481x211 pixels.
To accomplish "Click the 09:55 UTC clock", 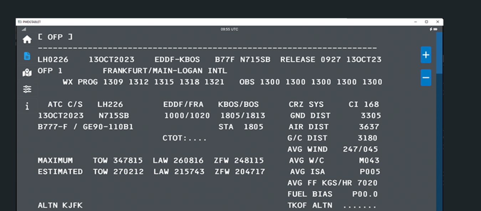I will (x=229, y=29).
